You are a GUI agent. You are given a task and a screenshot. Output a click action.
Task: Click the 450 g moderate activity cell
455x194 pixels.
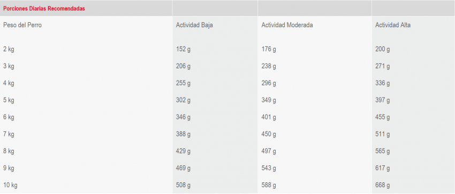pos(269,134)
